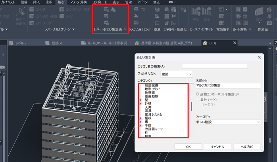Viewport: 277px width, 162px height.
Task: Click top icon in 塗潰 panel
Action: [x=157, y=9]
